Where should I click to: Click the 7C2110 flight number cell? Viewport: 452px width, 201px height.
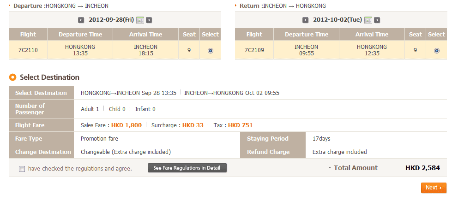pos(28,50)
